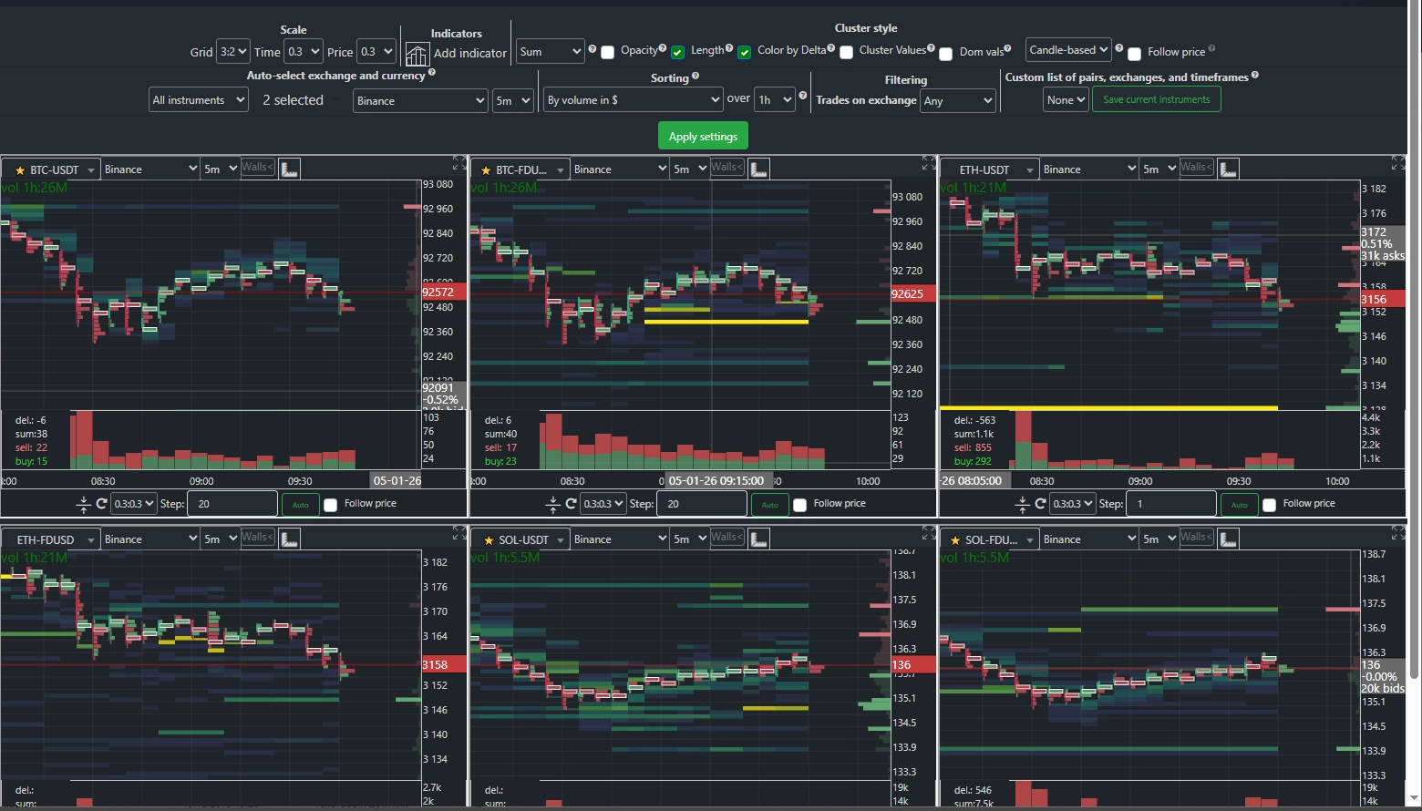Click Save current instruments button
This screenshot has height=811, width=1422.
tap(1156, 99)
